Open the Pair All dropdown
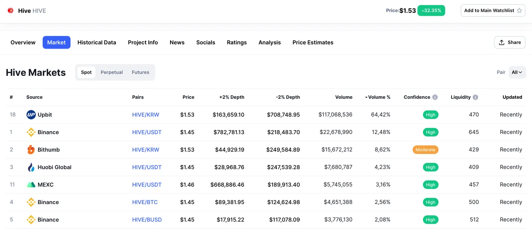The width and height of the screenshot is (532, 229). (517, 72)
